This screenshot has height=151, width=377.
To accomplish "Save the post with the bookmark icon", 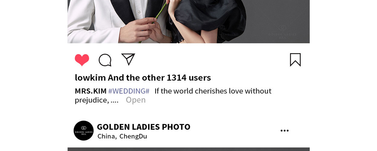I will pos(295,60).
